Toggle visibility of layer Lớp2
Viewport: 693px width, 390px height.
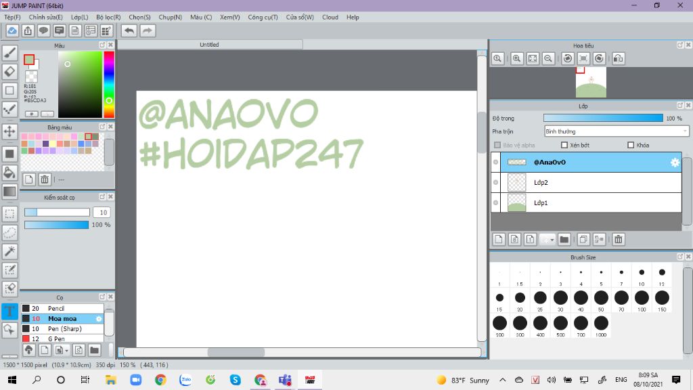coord(495,183)
